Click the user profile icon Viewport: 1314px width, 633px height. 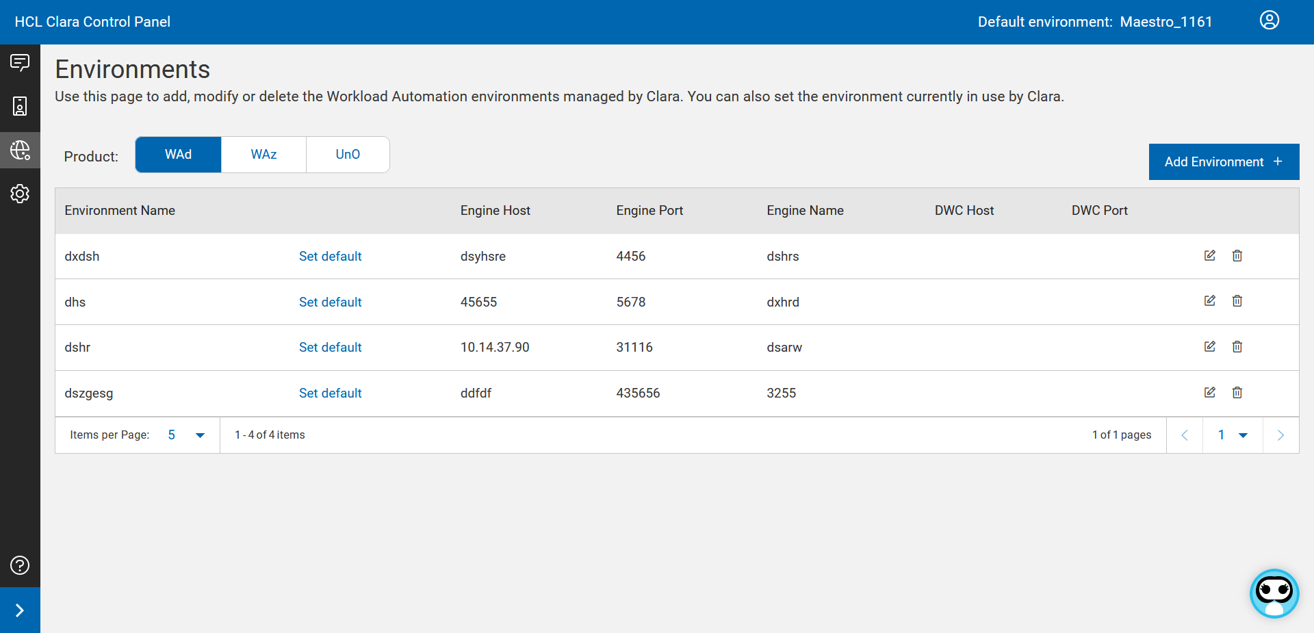click(1269, 21)
